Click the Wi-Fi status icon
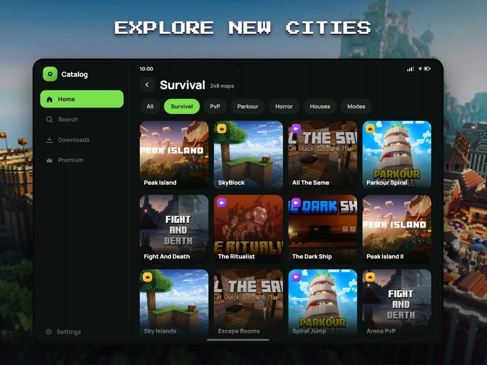This screenshot has height=365, width=487. [x=420, y=69]
